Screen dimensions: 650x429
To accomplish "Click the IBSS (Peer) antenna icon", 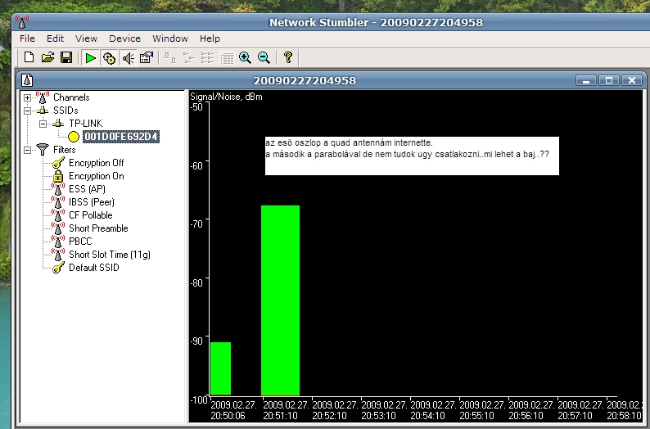I will click(x=58, y=202).
